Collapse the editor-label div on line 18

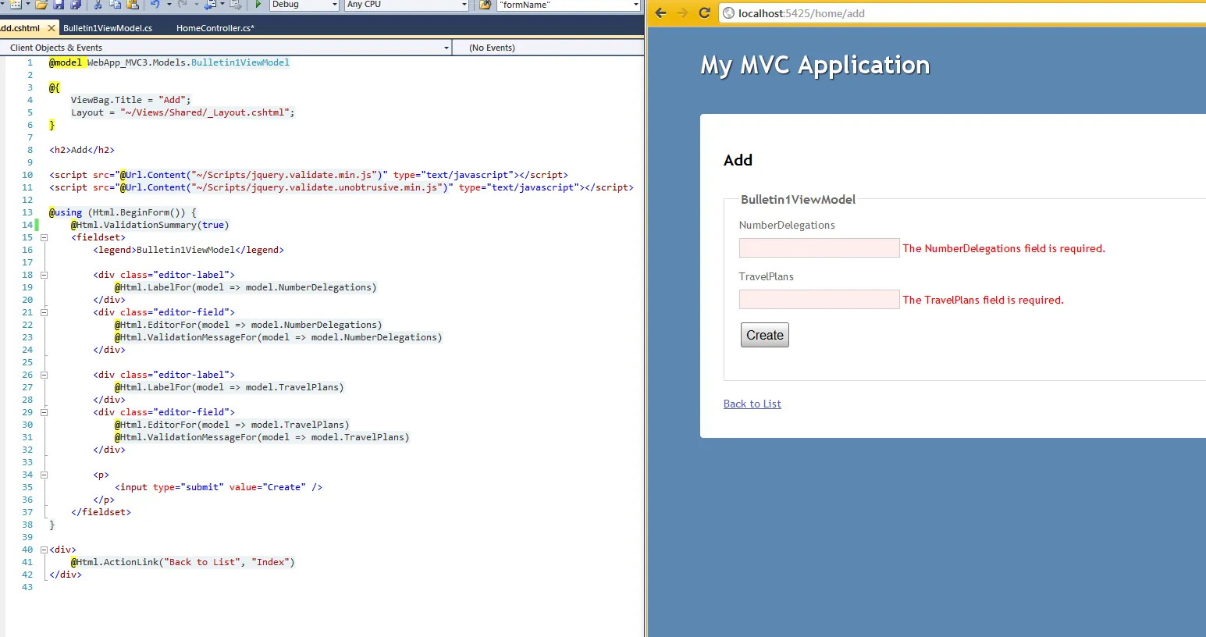click(x=44, y=275)
